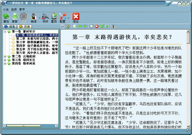
Task: Click the chapter heading 第一章 末路得遇游侠儿
Action: [122, 37]
